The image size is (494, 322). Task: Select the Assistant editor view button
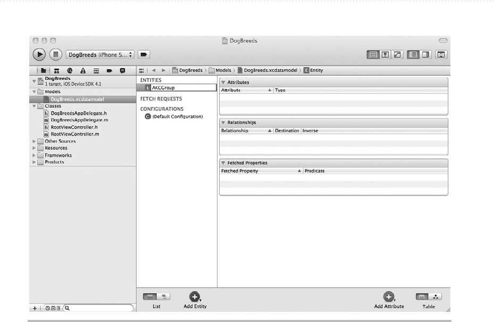point(385,55)
